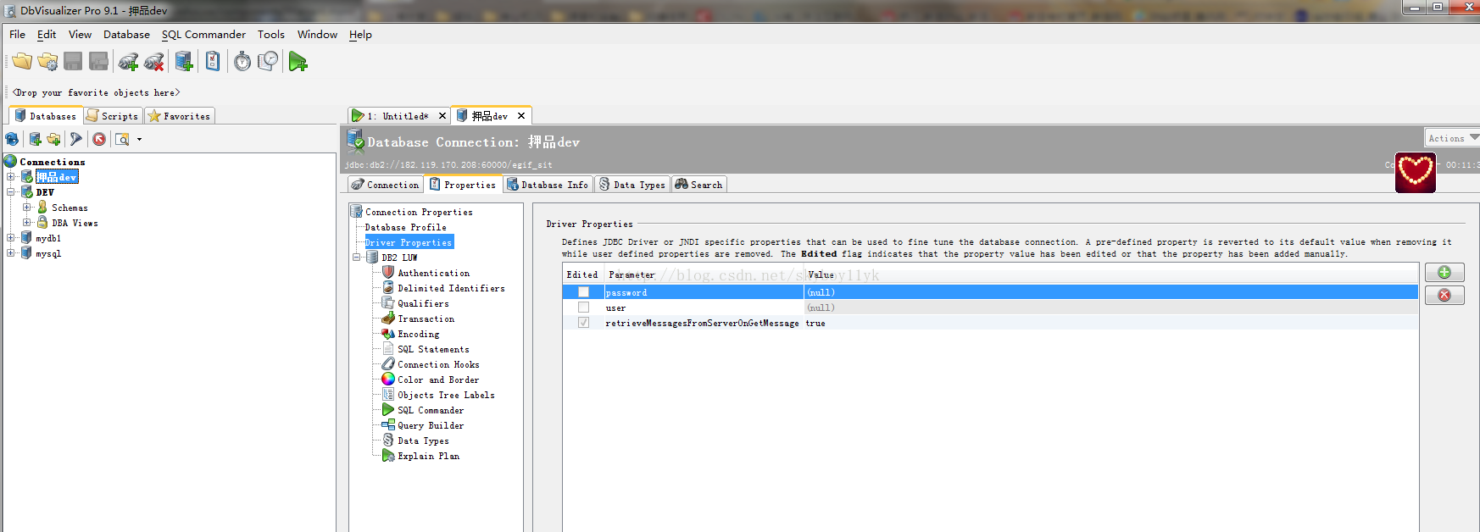Toggle Edited checkbox for retrieveMessagesFromServerOnGetMessage
The image size is (1480, 532).
pyautogui.click(x=583, y=323)
